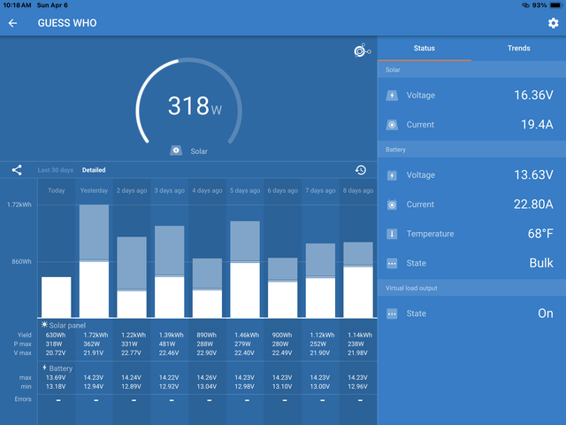Select the Detailed history view
The image size is (566, 425).
point(94,170)
